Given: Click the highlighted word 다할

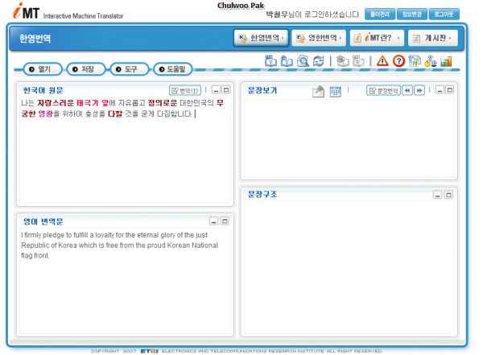Looking at the screenshot, I should (x=115, y=114).
